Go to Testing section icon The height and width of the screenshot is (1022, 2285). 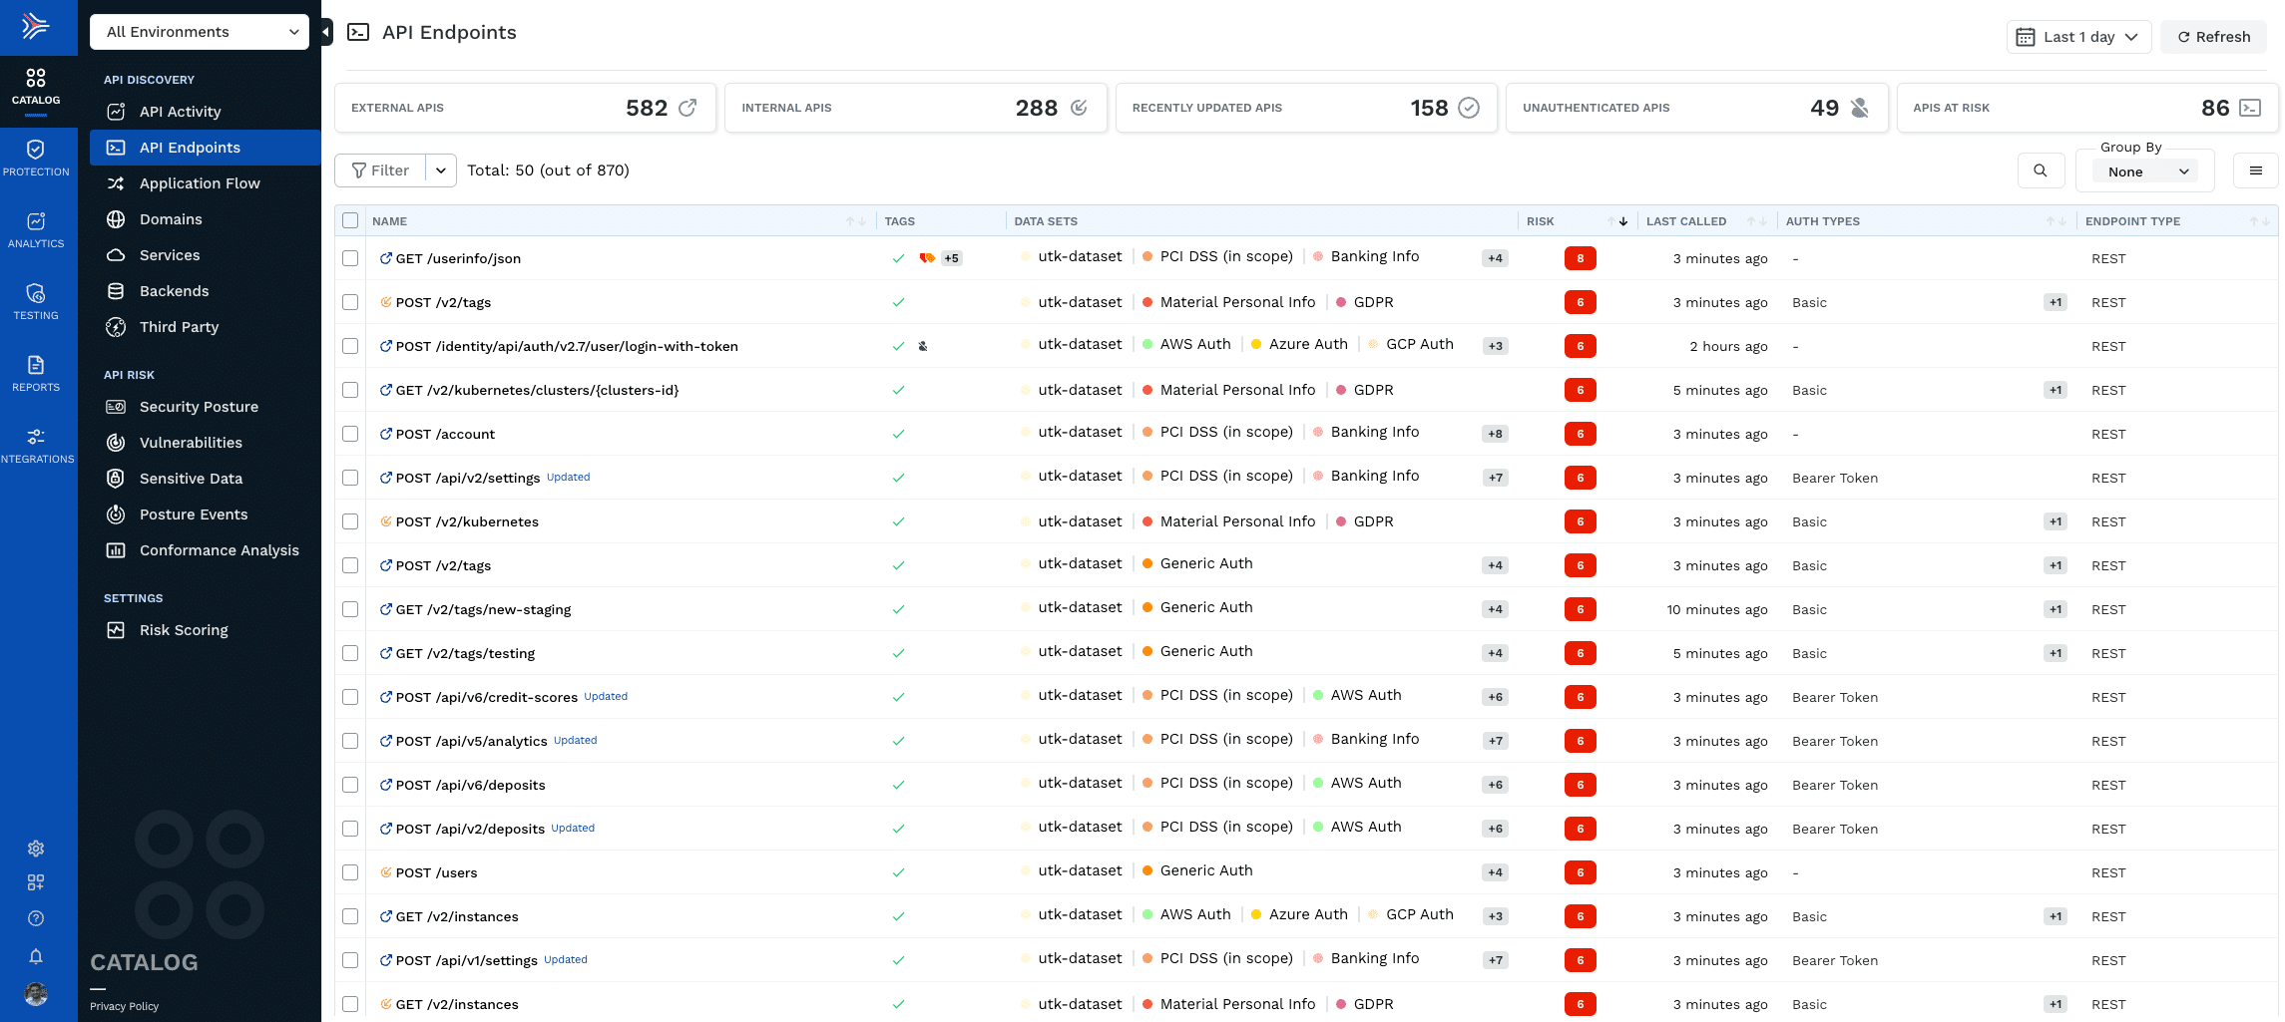[x=36, y=301]
